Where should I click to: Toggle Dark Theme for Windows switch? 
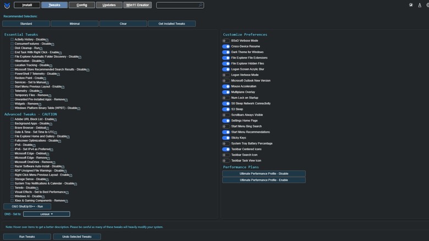tap(226, 52)
